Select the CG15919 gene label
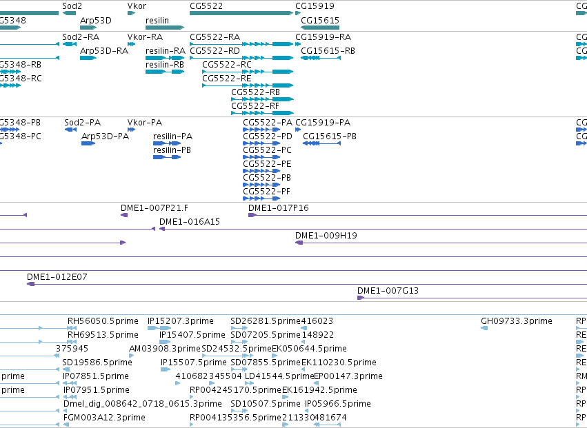 315,6
